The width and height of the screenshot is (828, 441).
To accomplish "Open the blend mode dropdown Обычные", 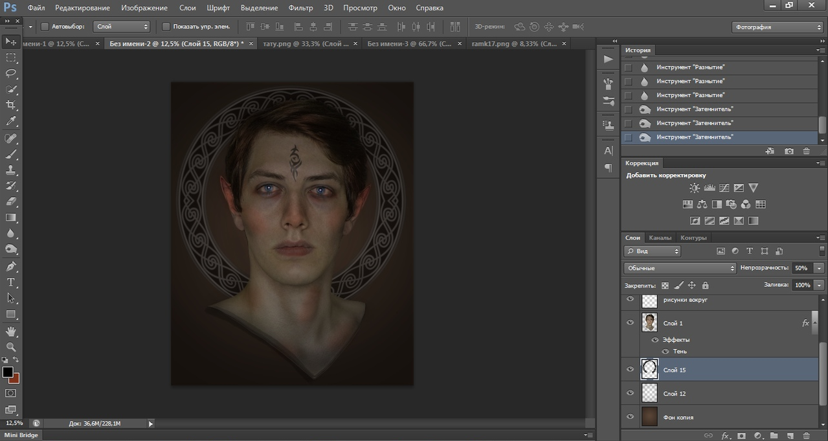I will tap(680, 268).
